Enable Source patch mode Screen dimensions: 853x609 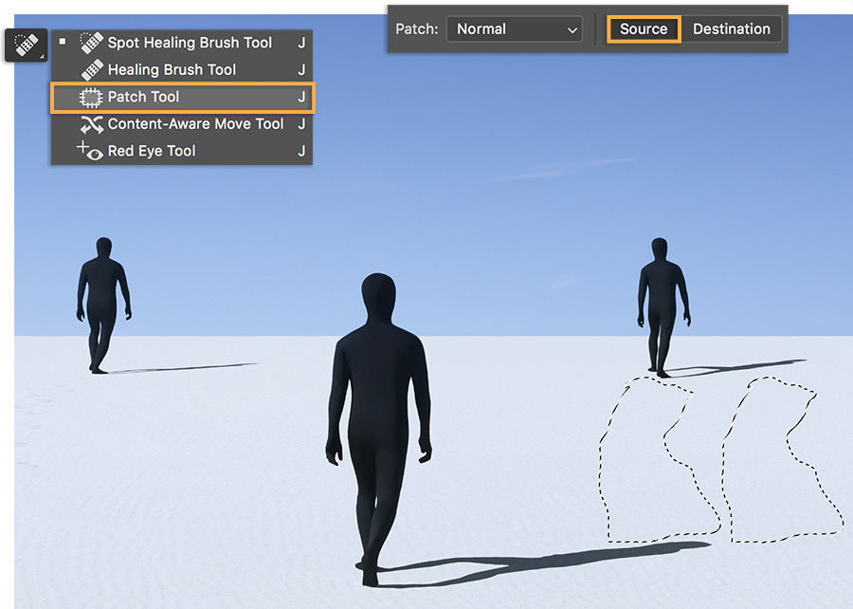(x=644, y=28)
